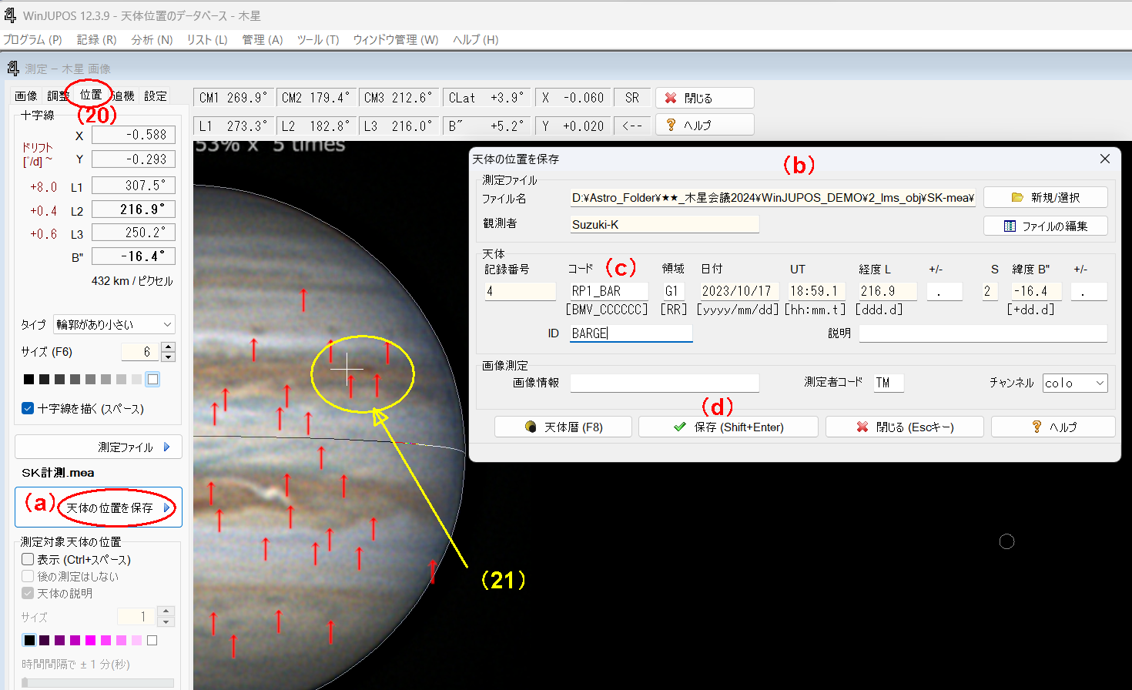This screenshot has width=1132, height=690.
Task: Click the 経度 L field 216.9
Action: click(x=888, y=291)
